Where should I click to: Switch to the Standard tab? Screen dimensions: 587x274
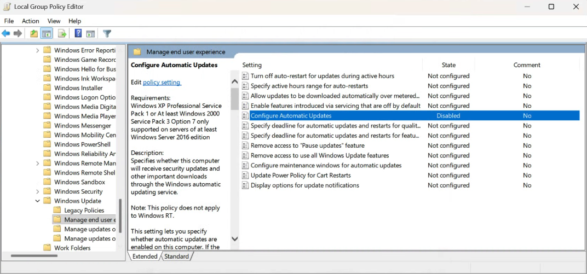[x=176, y=256]
